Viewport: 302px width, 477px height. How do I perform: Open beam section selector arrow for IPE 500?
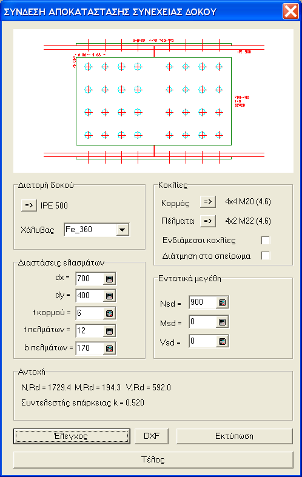click(x=29, y=205)
